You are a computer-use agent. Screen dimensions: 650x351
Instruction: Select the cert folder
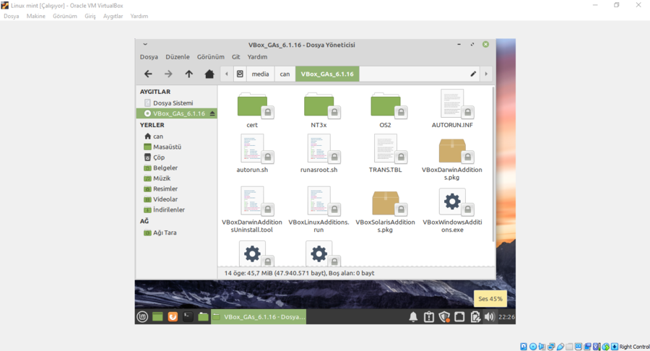click(x=253, y=110)
